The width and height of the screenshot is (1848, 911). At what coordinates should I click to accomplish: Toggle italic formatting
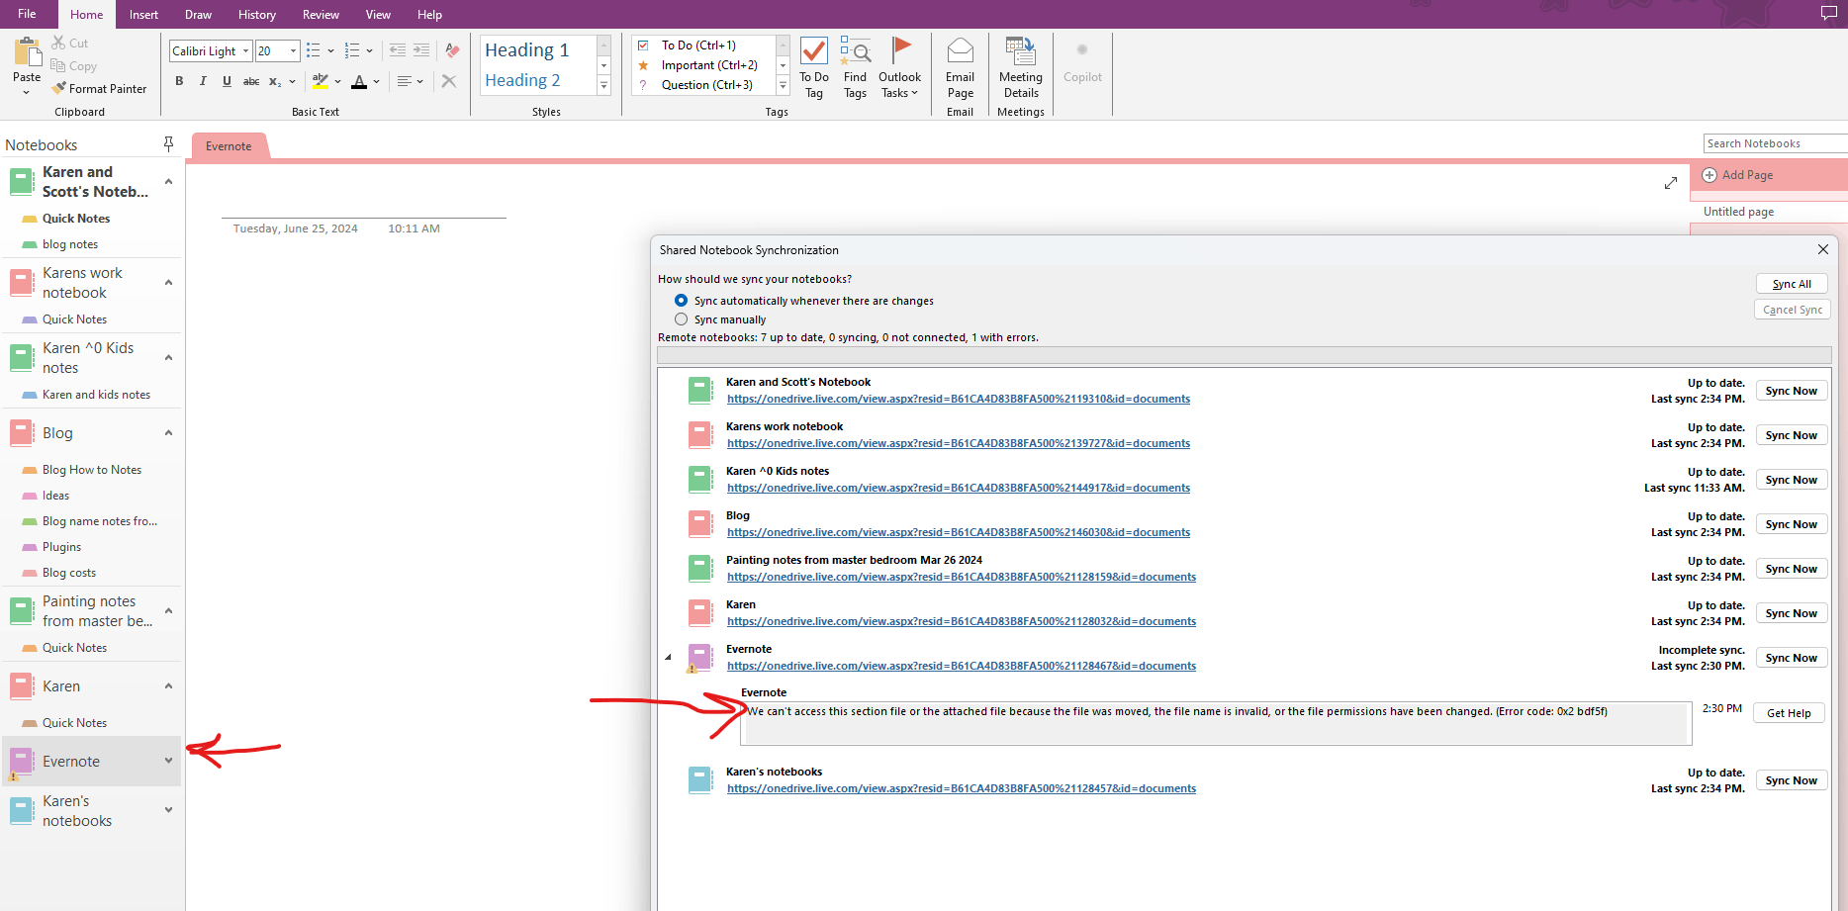[203, 81]
